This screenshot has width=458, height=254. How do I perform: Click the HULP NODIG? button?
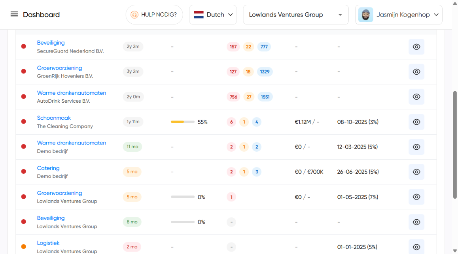pyautogui.click(x=154, y=15)
